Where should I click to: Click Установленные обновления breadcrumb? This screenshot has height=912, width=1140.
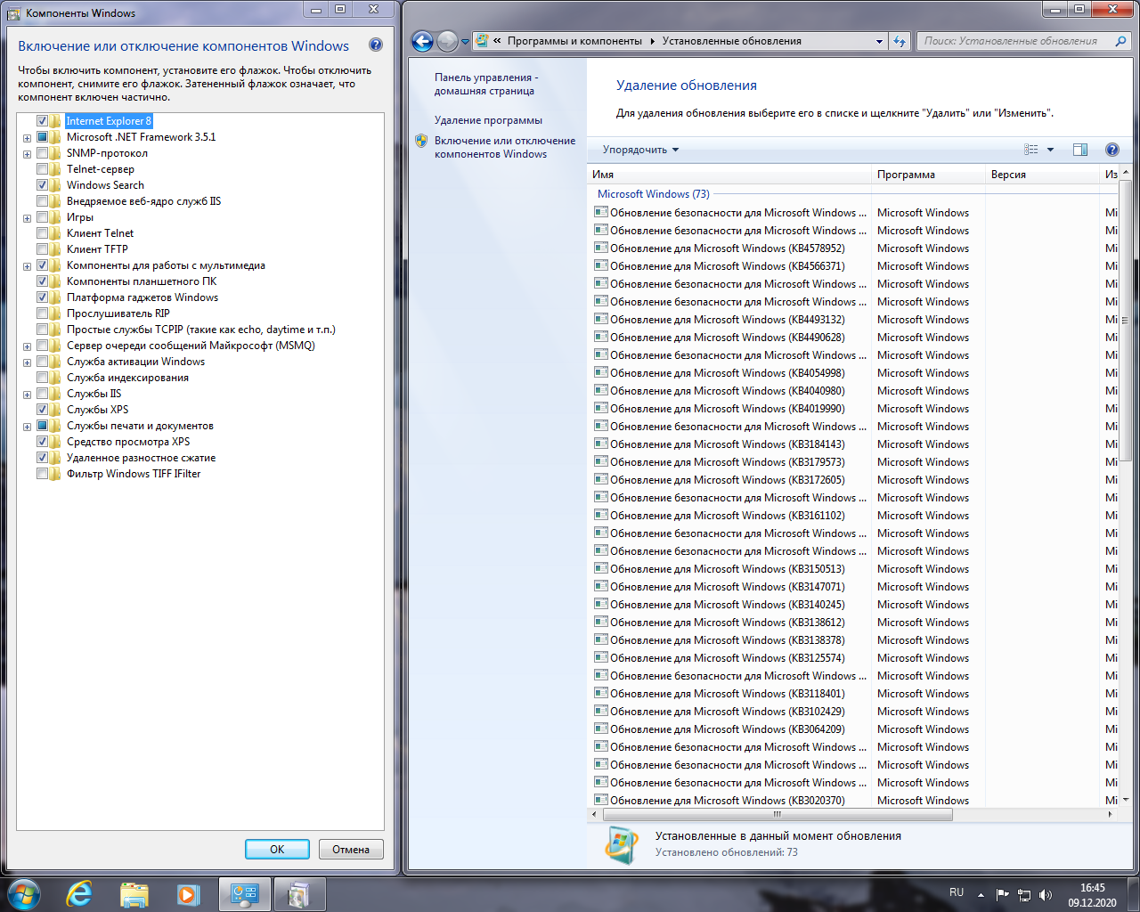pos(731,41)
